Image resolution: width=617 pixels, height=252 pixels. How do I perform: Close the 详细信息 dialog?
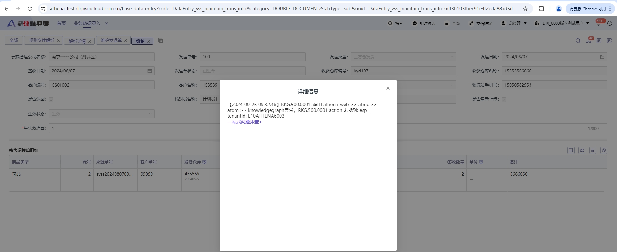pyautogui.click(x=388, y=88)
